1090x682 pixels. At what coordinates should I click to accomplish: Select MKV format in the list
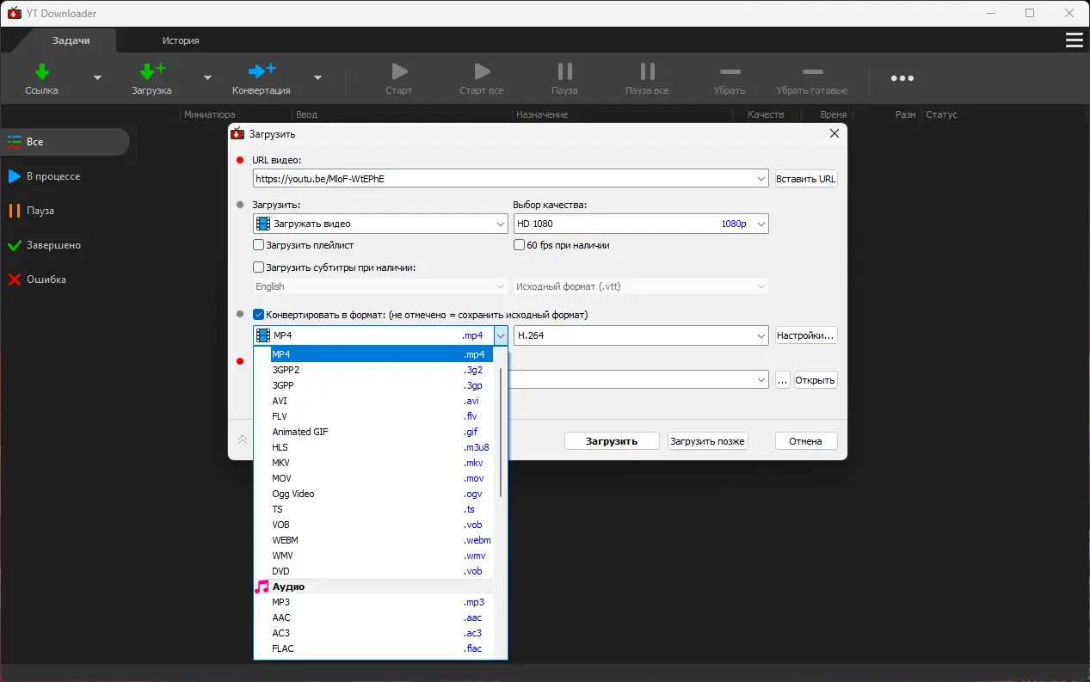pyautogui.click(x=280, y=463)
